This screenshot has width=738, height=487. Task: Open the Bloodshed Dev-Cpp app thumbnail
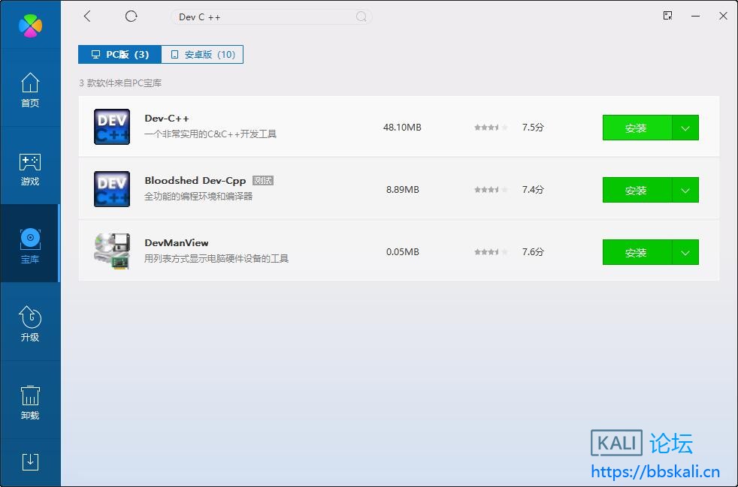tap(112, 189)
